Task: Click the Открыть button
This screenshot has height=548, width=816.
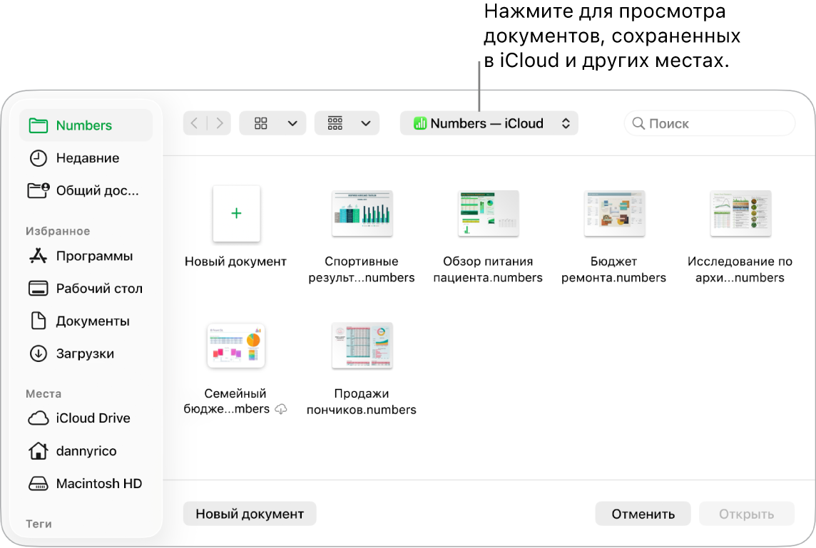Action: pos(746,514)
